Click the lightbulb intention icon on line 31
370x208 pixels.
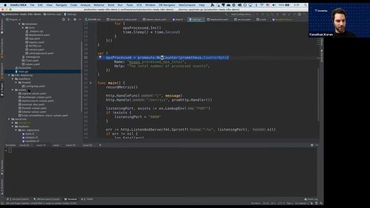(100, 57)
